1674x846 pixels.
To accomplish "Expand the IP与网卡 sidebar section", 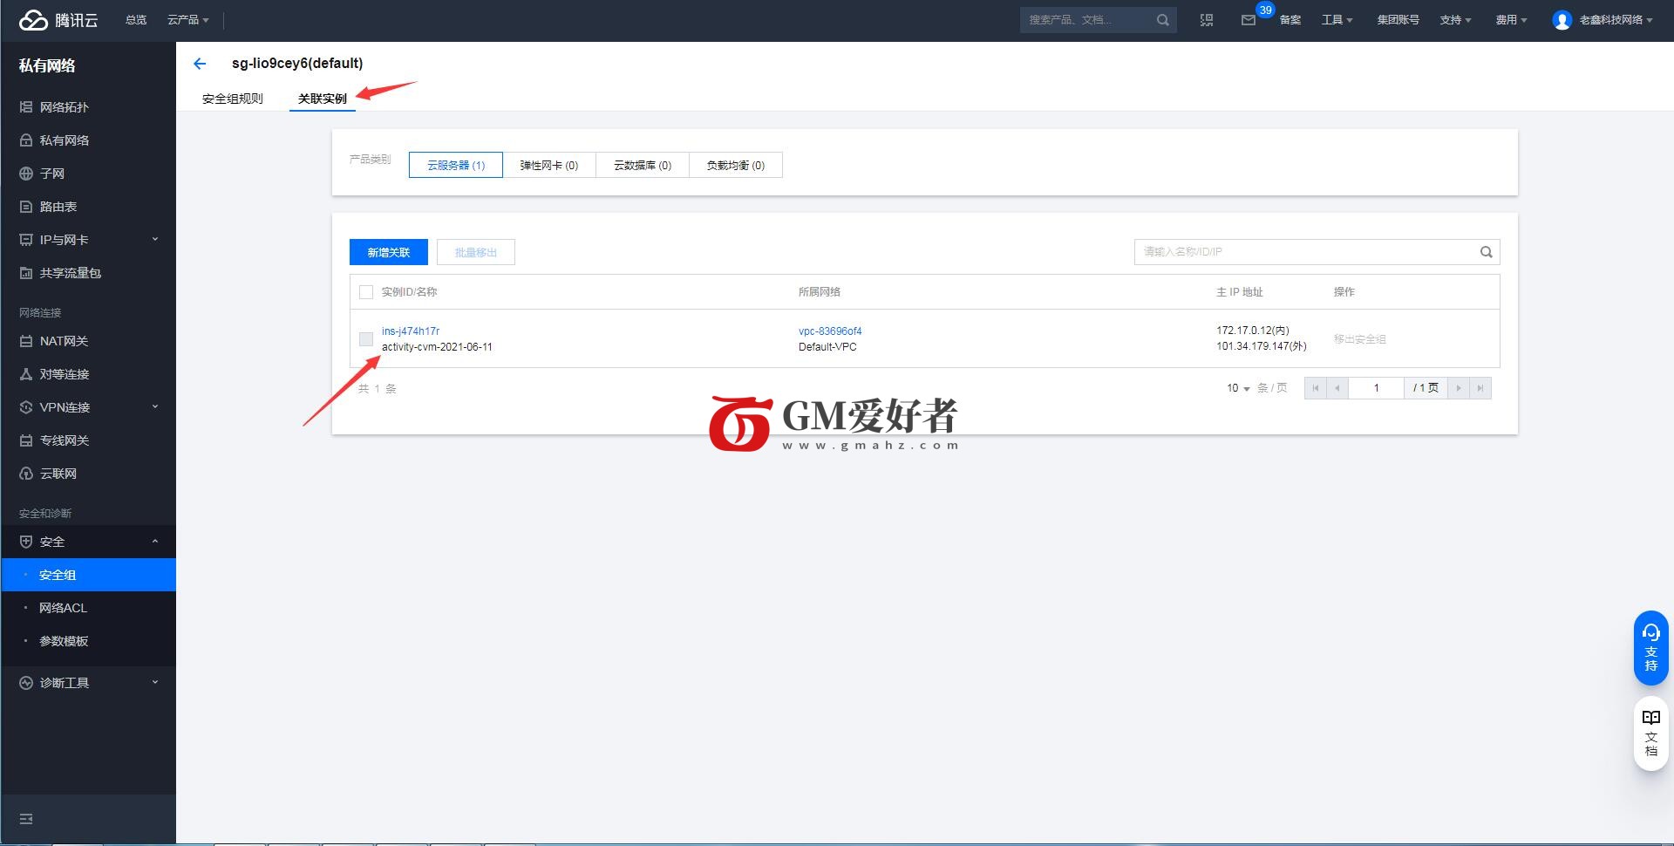I will point(87,240).
